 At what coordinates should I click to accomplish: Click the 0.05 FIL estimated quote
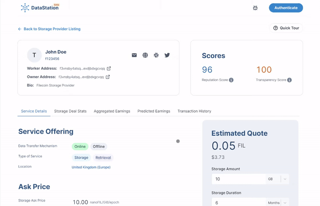[228, 145]
